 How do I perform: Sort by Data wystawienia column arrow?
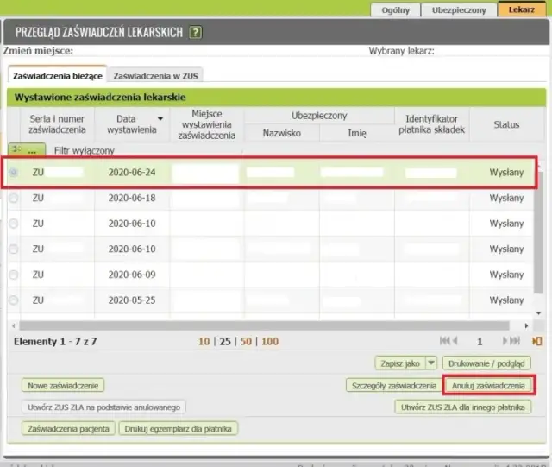(160, 119)
